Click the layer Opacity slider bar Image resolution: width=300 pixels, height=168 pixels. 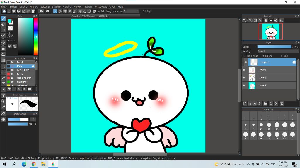274,47
